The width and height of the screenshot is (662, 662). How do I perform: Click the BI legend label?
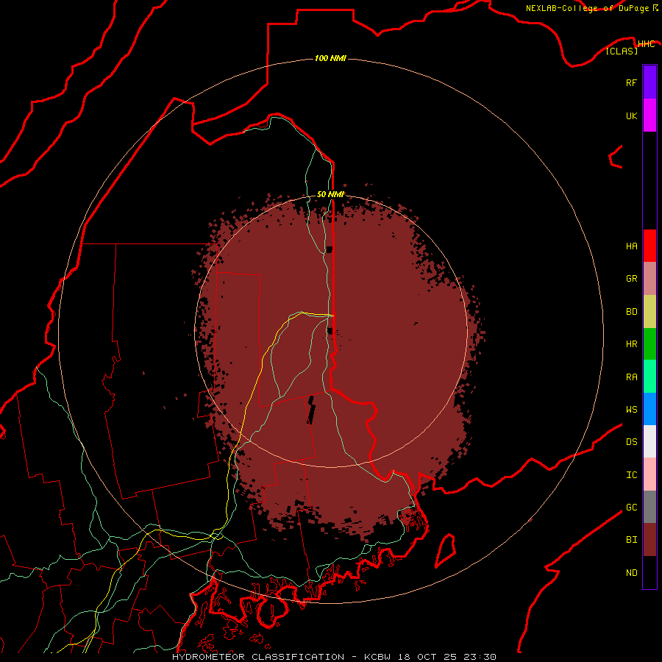click(x=631, y=540)
